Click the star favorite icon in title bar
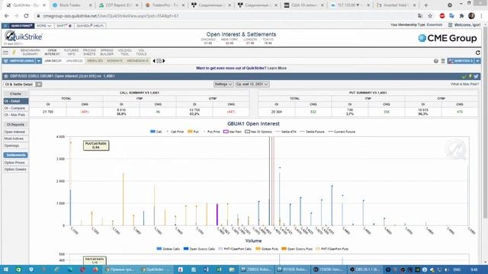Image resolution: width=488 pixels, height=274 pixels. pyautogui.click(x=6, y=76)
